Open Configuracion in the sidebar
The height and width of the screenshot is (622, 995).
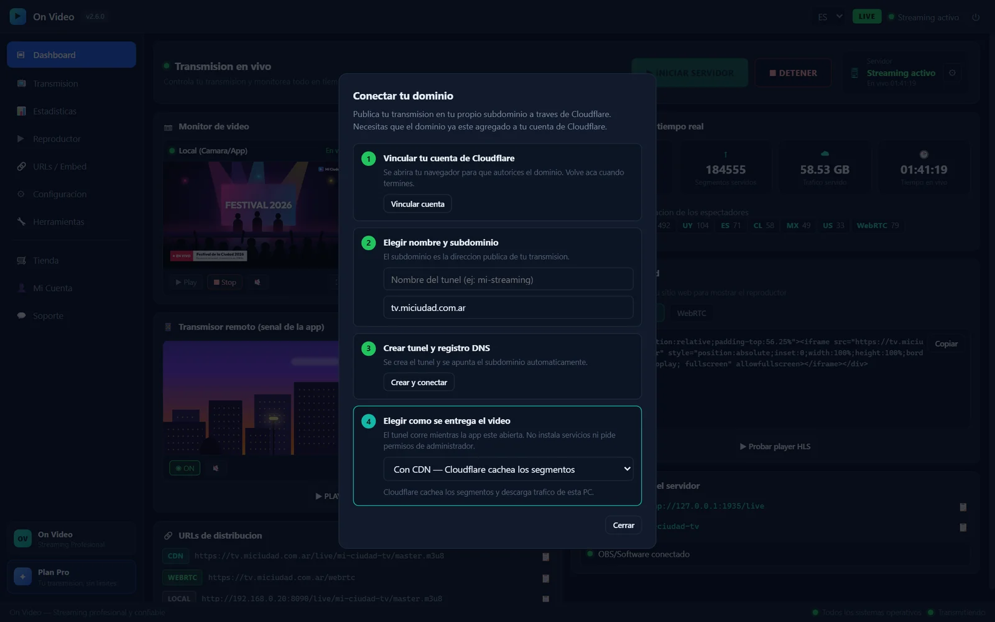(x=72, y=194)
